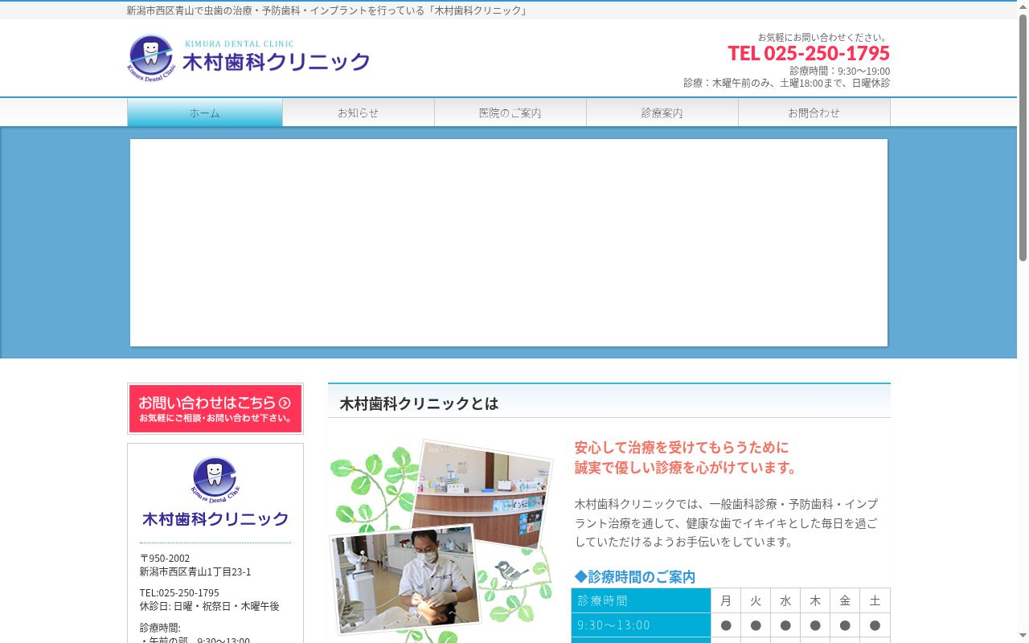The width and height of the screenshot is (1029, 643).
Task: Open the 診療案内 navigation tab
Action: pos(662,113)
